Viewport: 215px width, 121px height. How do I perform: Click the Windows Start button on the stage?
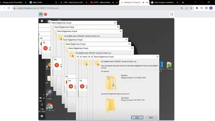click(x=42, y=21)
